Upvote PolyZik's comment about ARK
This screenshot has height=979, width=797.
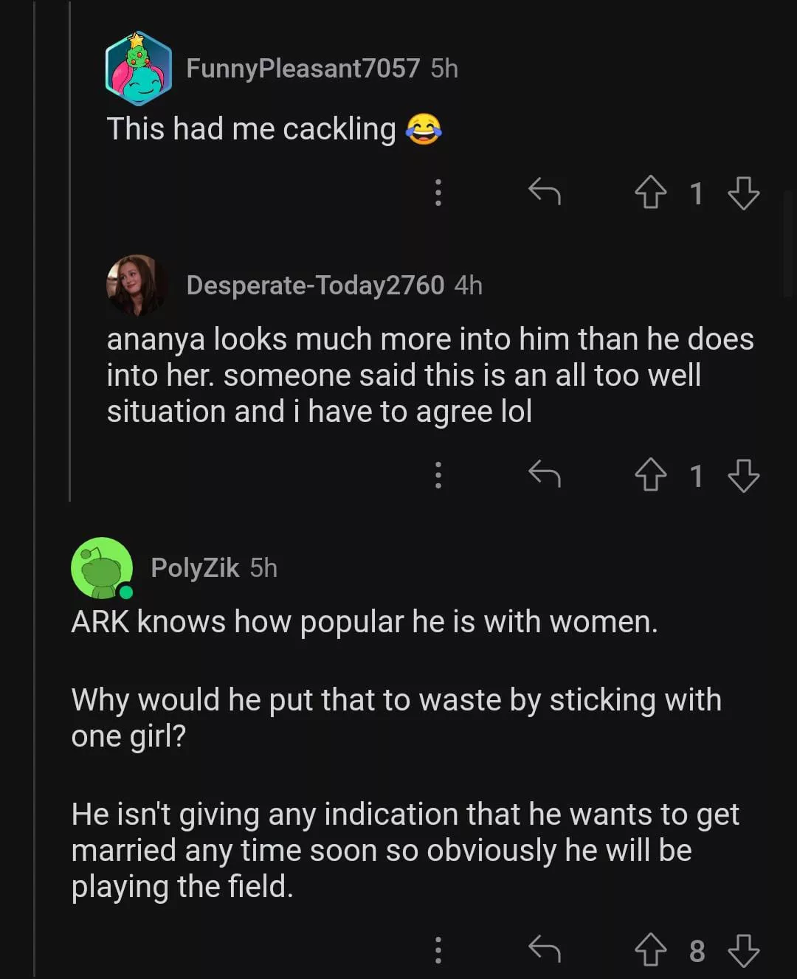(x=650, y=949)
